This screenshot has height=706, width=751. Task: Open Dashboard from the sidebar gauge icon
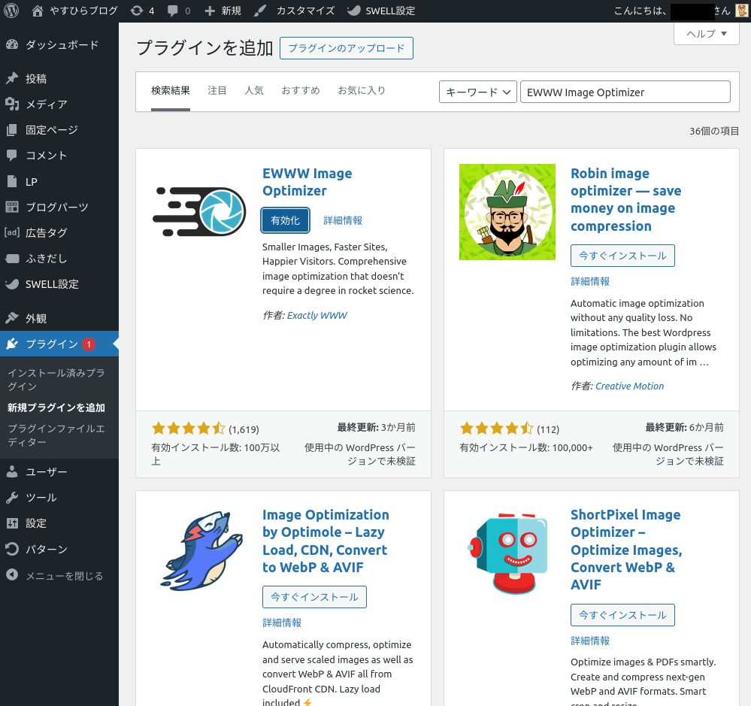click(12, 45)
